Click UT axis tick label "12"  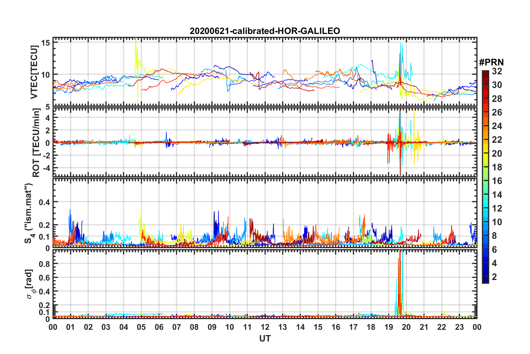(x=265, y=327)
